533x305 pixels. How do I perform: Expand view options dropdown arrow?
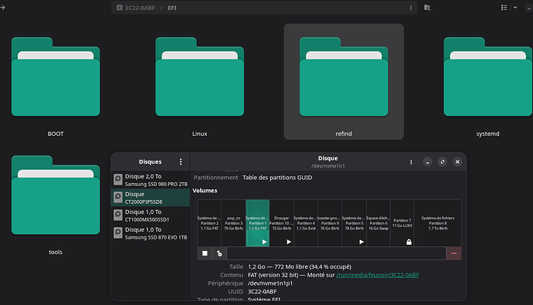[515, 8]
